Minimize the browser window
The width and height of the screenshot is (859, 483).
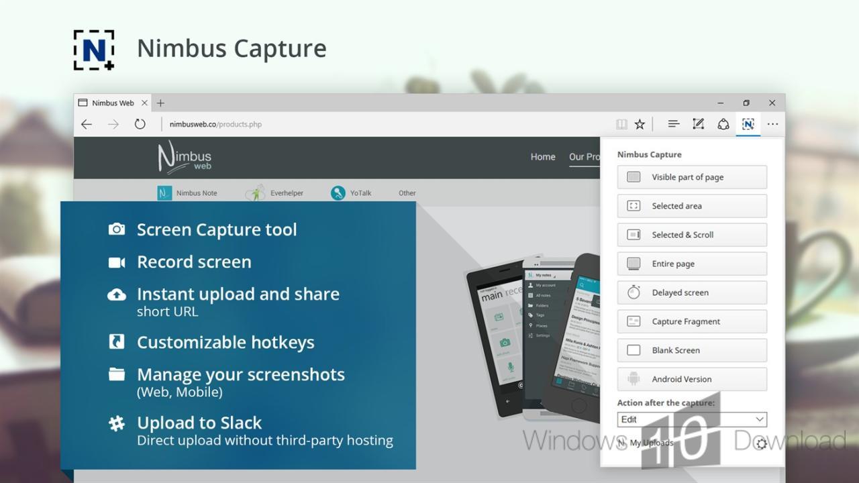coord(721,103)
